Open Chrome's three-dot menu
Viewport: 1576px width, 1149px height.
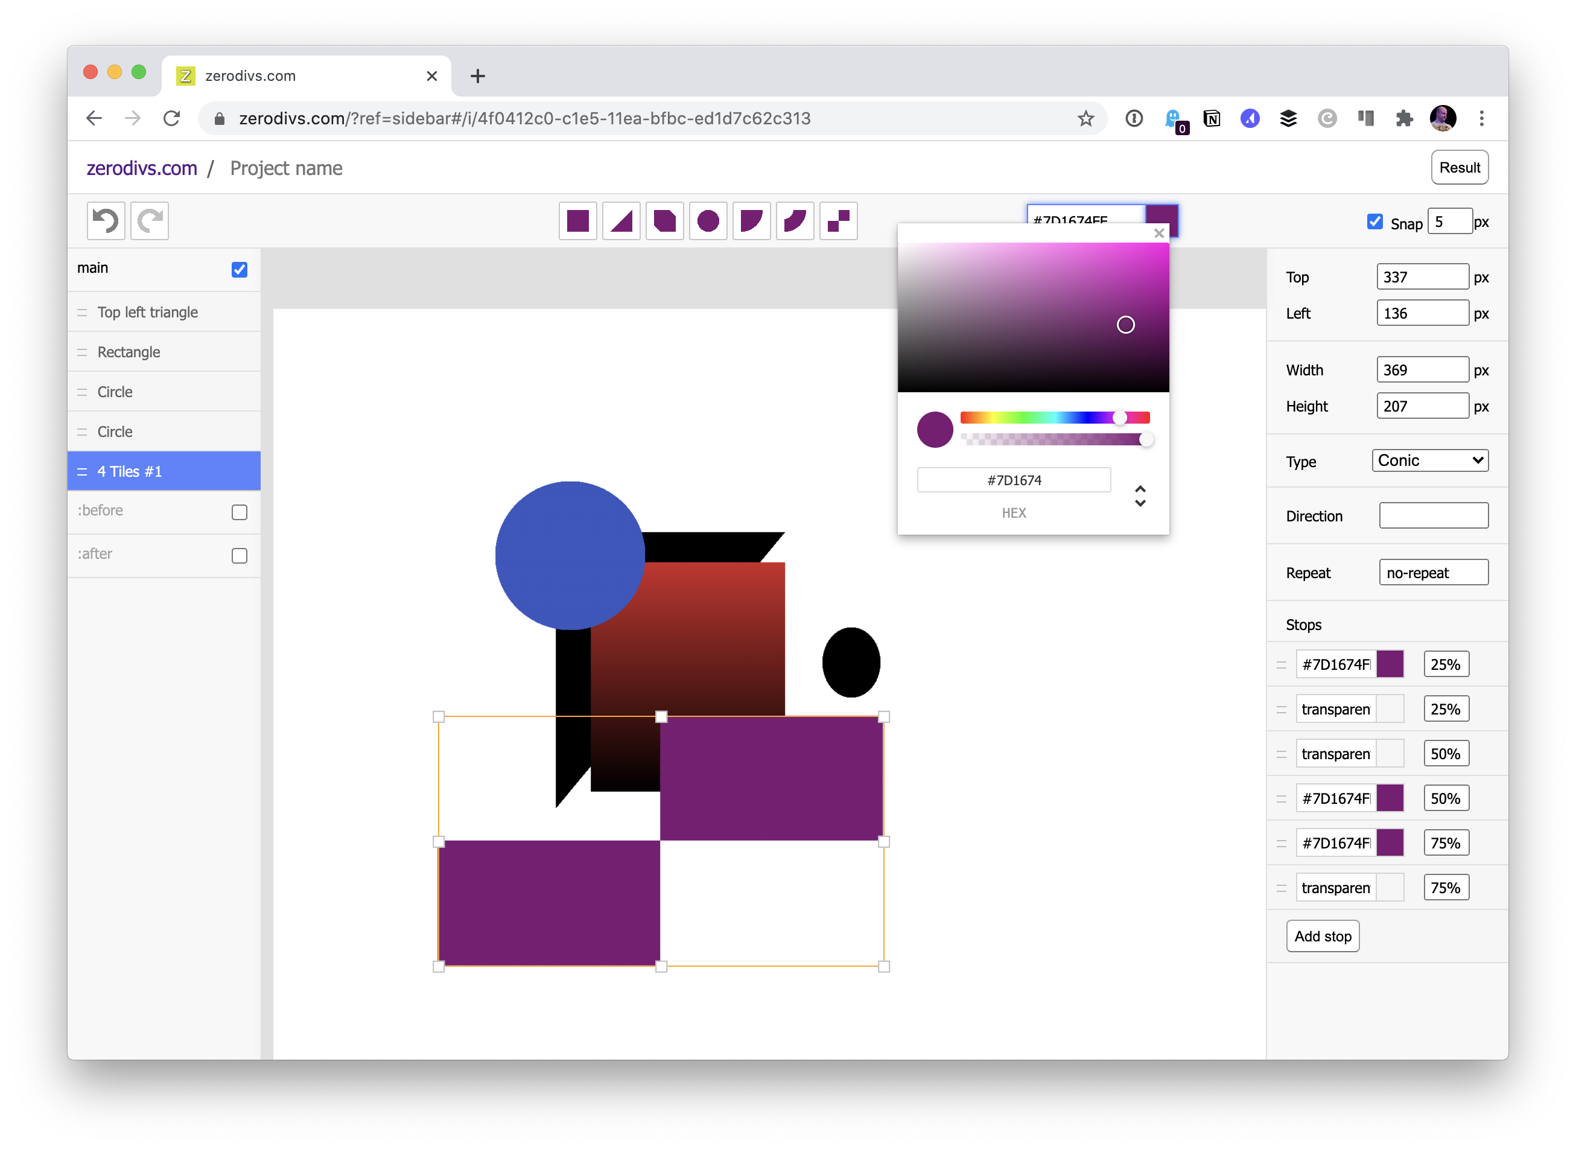[x=1481, y=118]
